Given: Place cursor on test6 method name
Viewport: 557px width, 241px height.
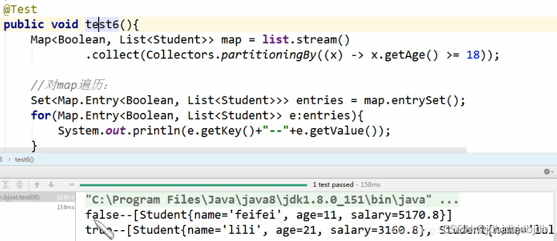Looking at the screenshot, I should point(102,25).
